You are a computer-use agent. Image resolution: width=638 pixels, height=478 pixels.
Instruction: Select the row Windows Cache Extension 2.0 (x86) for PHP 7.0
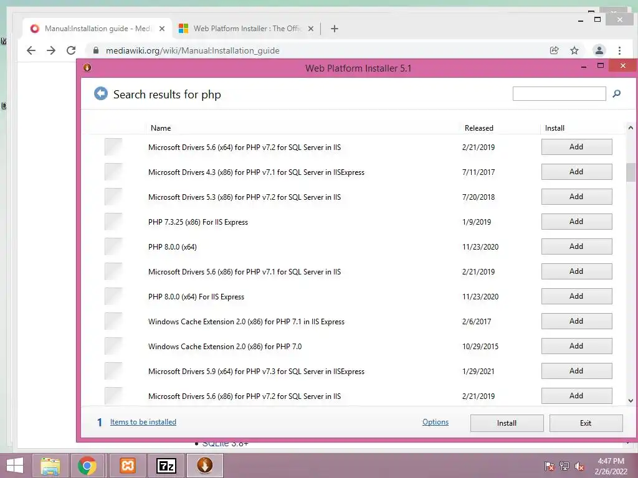click(x=357, y=346)
